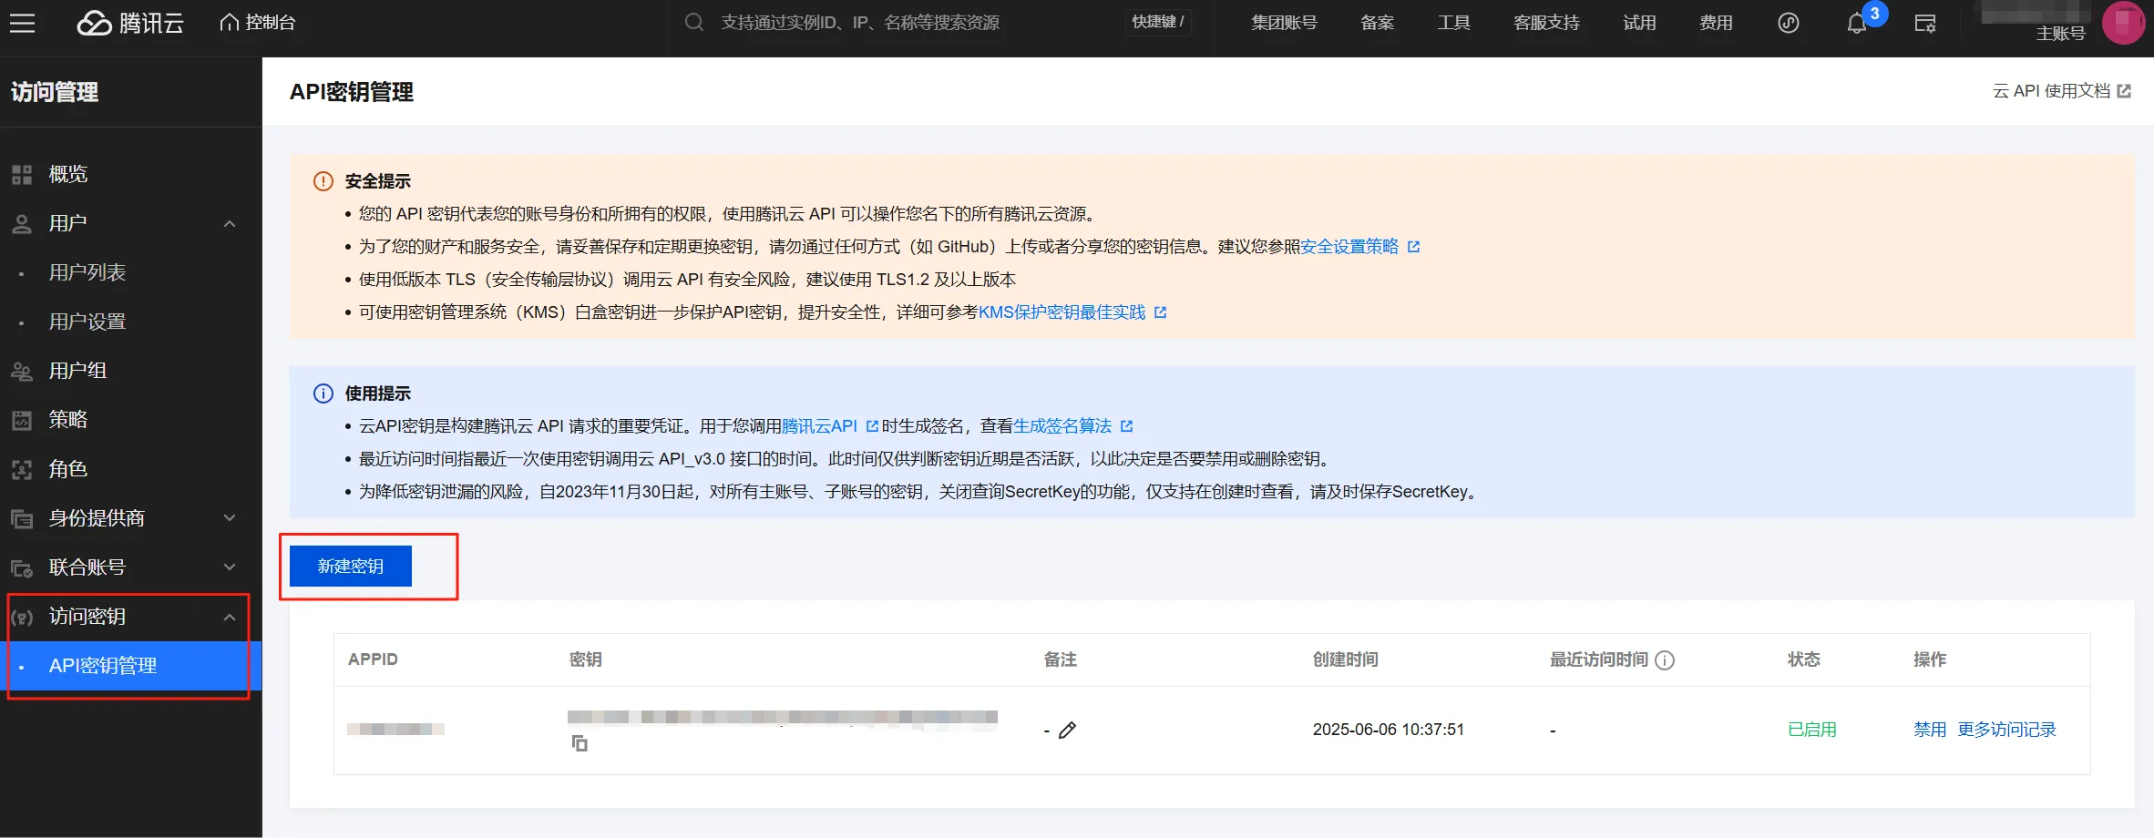This screenshot has width=2154, height=838.
Task: Collapse the 用户 section chevron
Action: click(230, 224)
